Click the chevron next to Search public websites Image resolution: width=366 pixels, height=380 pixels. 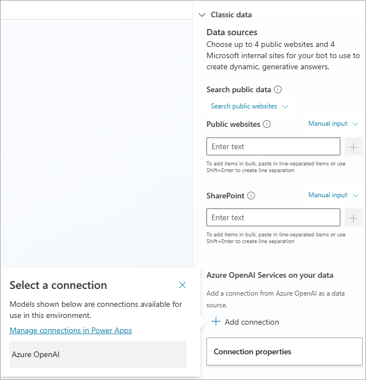tap(286, 106)
